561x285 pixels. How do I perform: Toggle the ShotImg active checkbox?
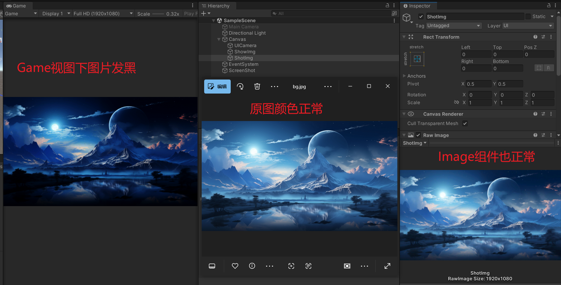[x=421, y=17]
